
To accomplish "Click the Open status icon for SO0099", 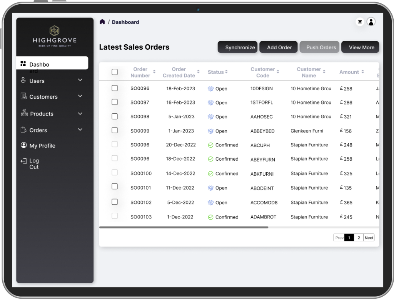I will (210, 131).
